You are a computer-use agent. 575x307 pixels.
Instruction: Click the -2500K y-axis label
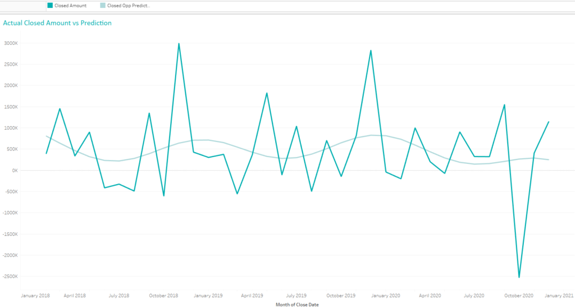pyautogui.click(x=10, y=277)
